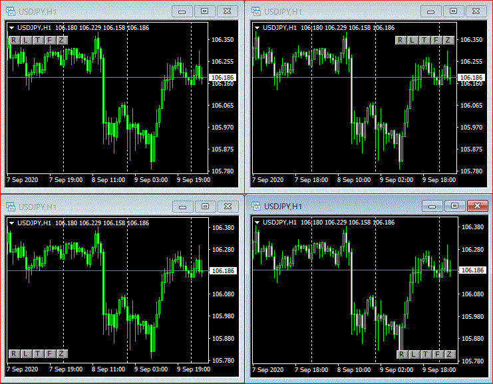Click the R button in lower-left chart
Image resolution: width=493 pixels, height=384 pixels.
13,354
